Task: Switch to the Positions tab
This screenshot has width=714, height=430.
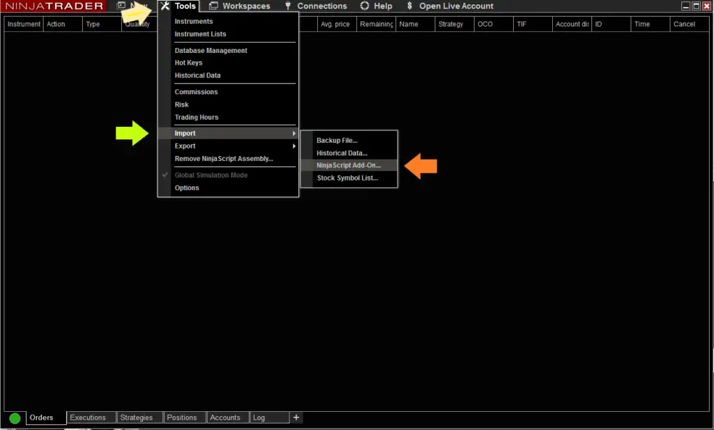Action: (184, 417)
